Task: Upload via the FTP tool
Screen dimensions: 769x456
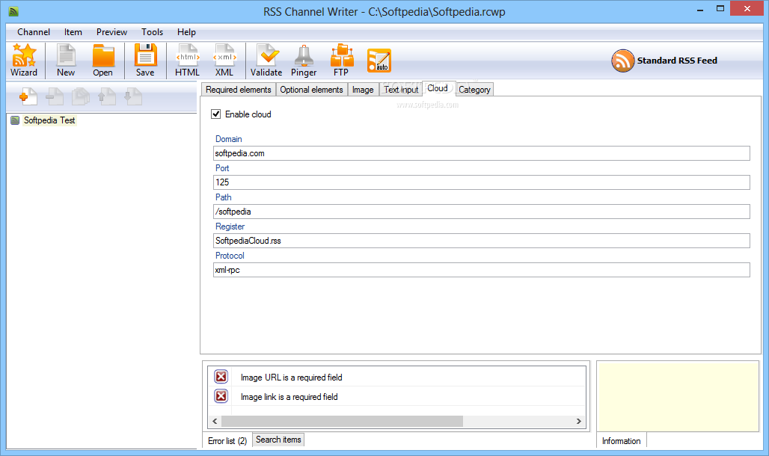Action: [x=341, y=60]
